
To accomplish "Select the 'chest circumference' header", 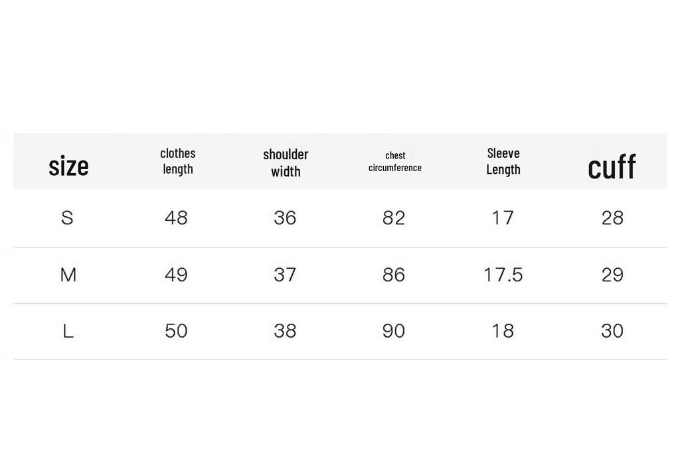I will [x=395, y=162].
